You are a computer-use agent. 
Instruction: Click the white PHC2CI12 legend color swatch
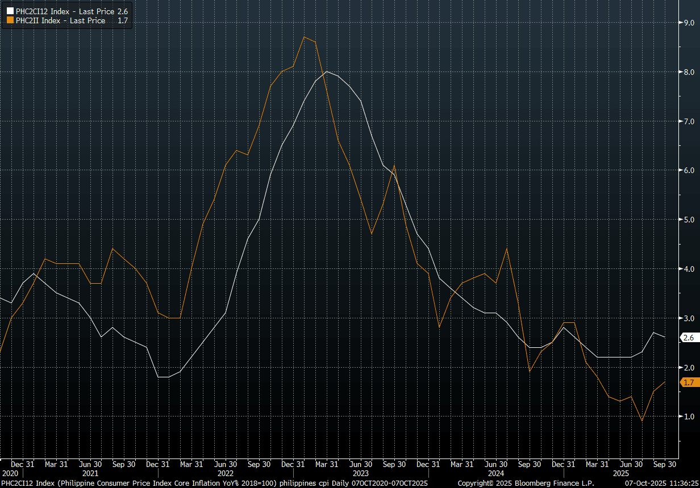(10, 11)
